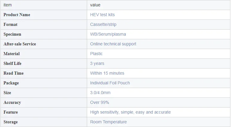Click the 'item' header cell

tap(8, 5)
